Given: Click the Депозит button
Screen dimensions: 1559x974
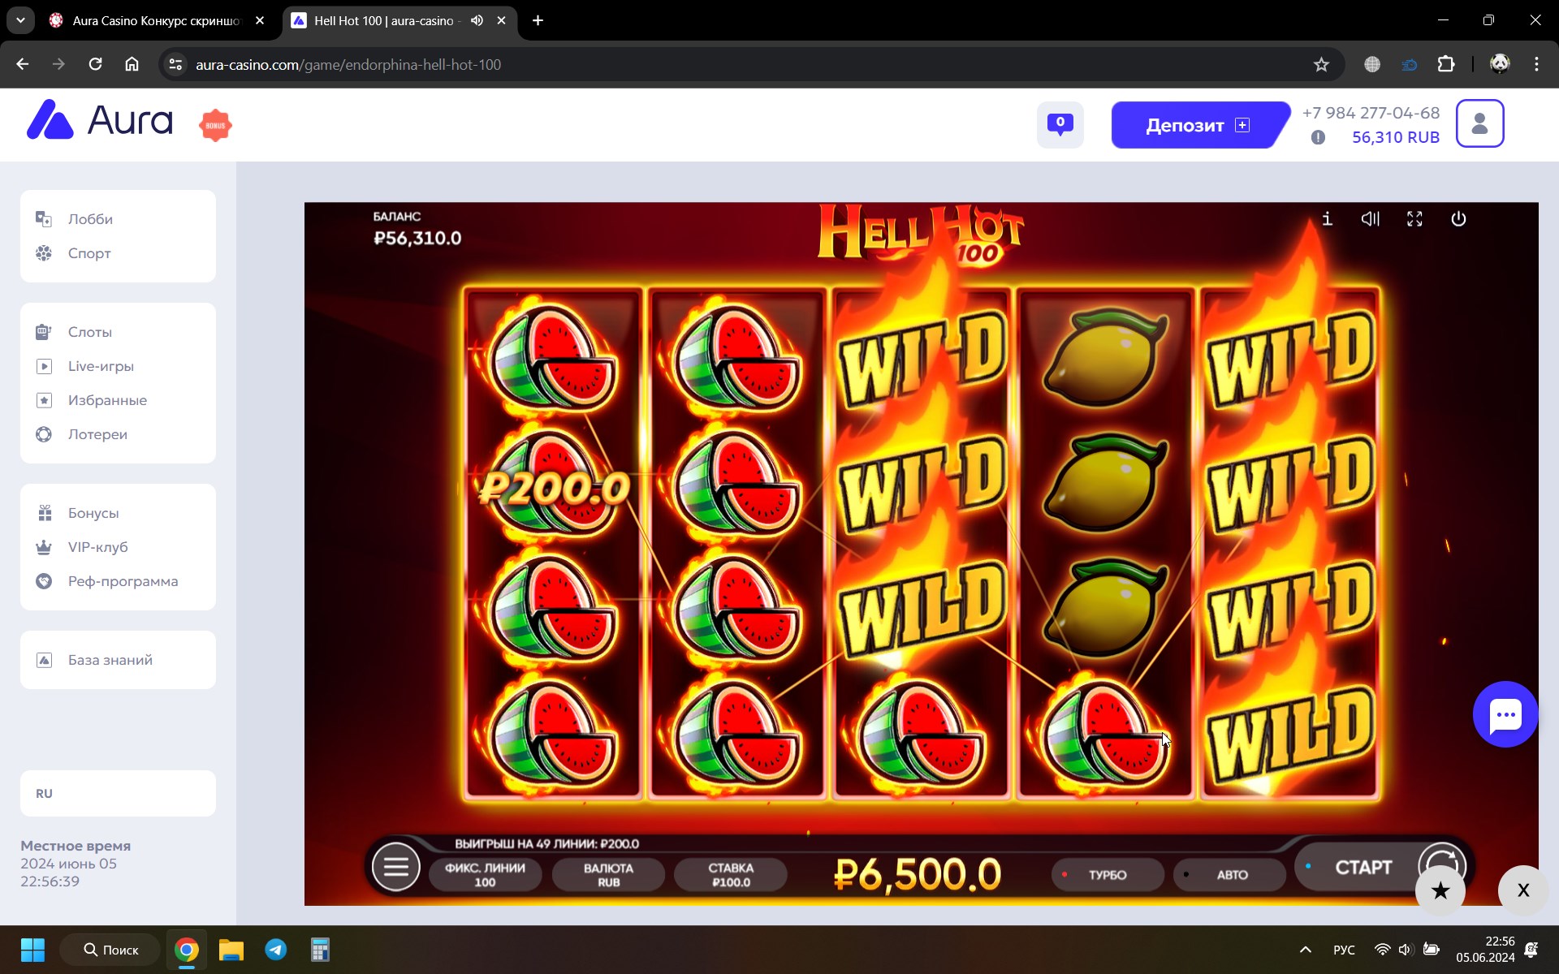Looking at the screenshot, I should (x=1198, y=125).
